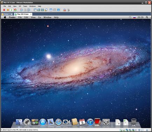Open the Trash in the dock
The image size is (152, 132).
tap(134, 122)
